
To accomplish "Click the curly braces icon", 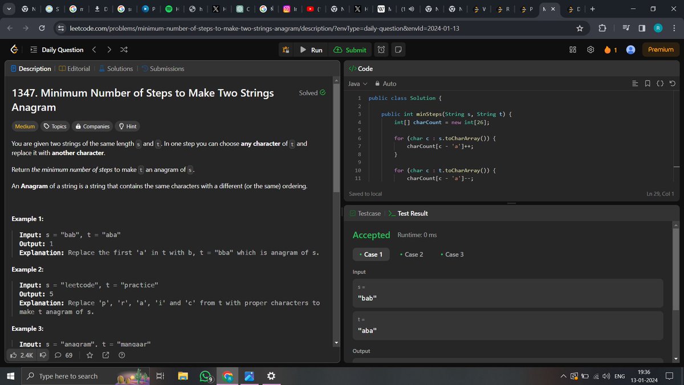I will click(x=660, y=83).
